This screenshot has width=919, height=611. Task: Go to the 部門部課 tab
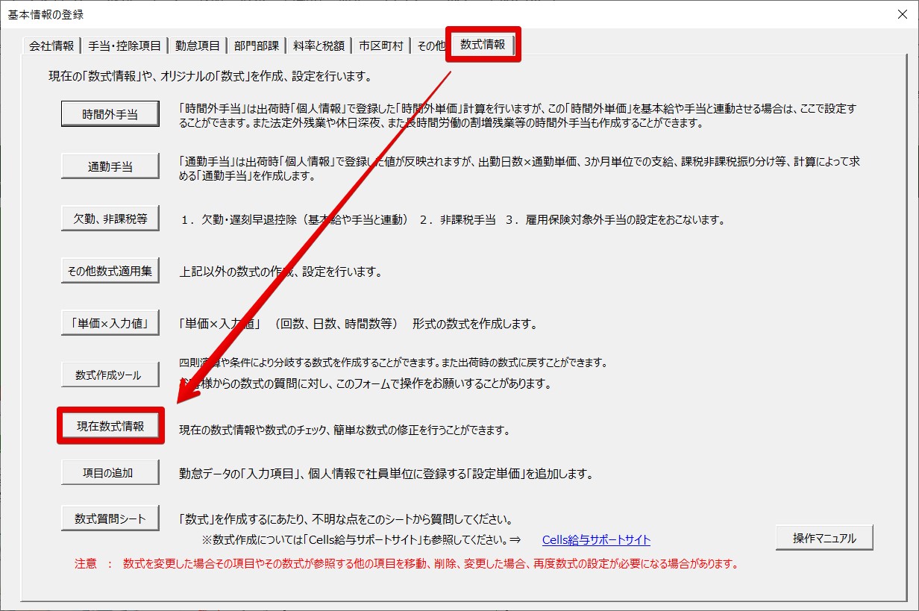point(257,46)
